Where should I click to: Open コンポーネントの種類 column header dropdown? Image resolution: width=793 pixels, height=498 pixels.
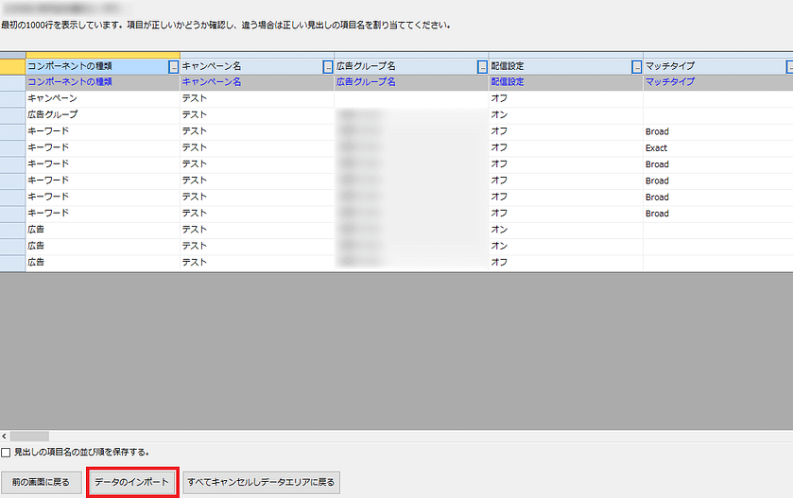pyautogui.click(x=173, y=67)
